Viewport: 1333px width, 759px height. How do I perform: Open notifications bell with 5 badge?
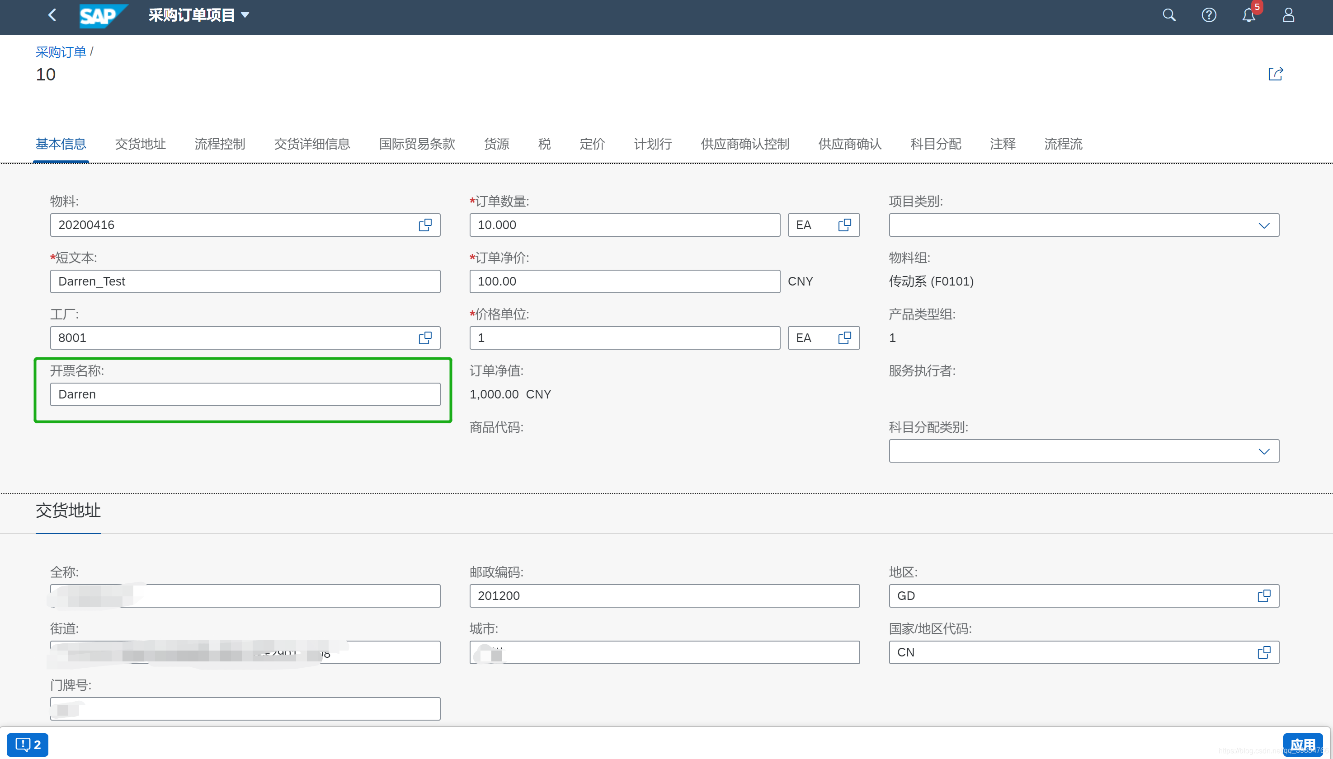pos(1249,14)
